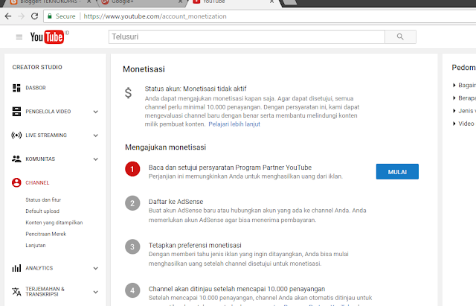Go back with browser back arrow

click(8, 16)
